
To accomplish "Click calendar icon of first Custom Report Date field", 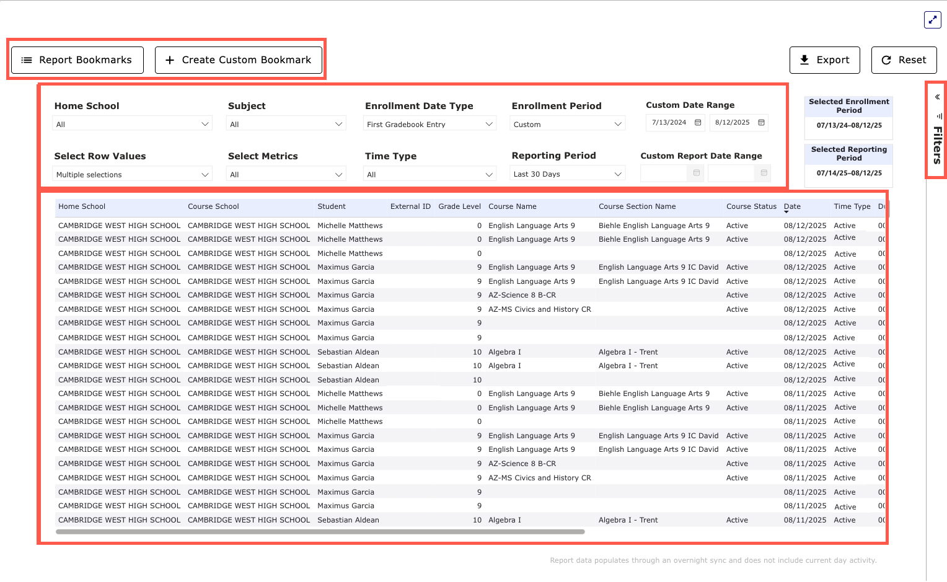I will coord(697,173).
